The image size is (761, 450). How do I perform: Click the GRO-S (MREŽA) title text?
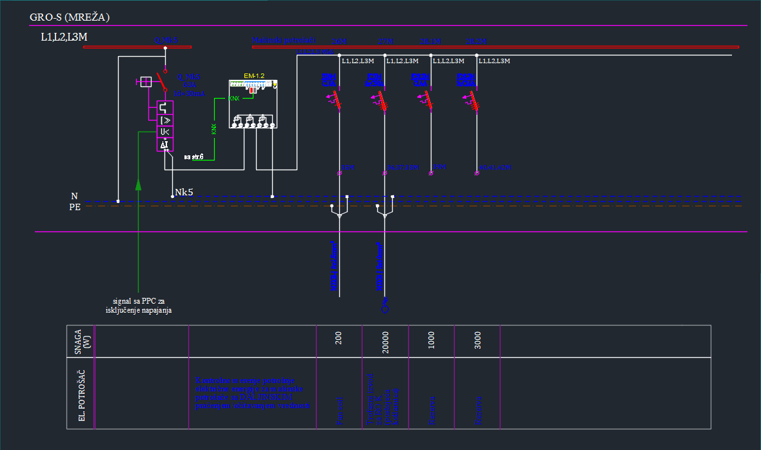[70, 17]
